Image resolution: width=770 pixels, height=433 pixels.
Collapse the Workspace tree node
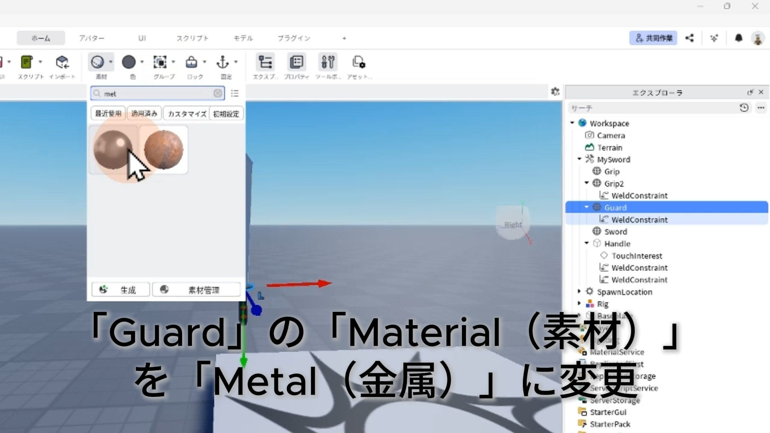pyautogui.click(x=572, y=123)
